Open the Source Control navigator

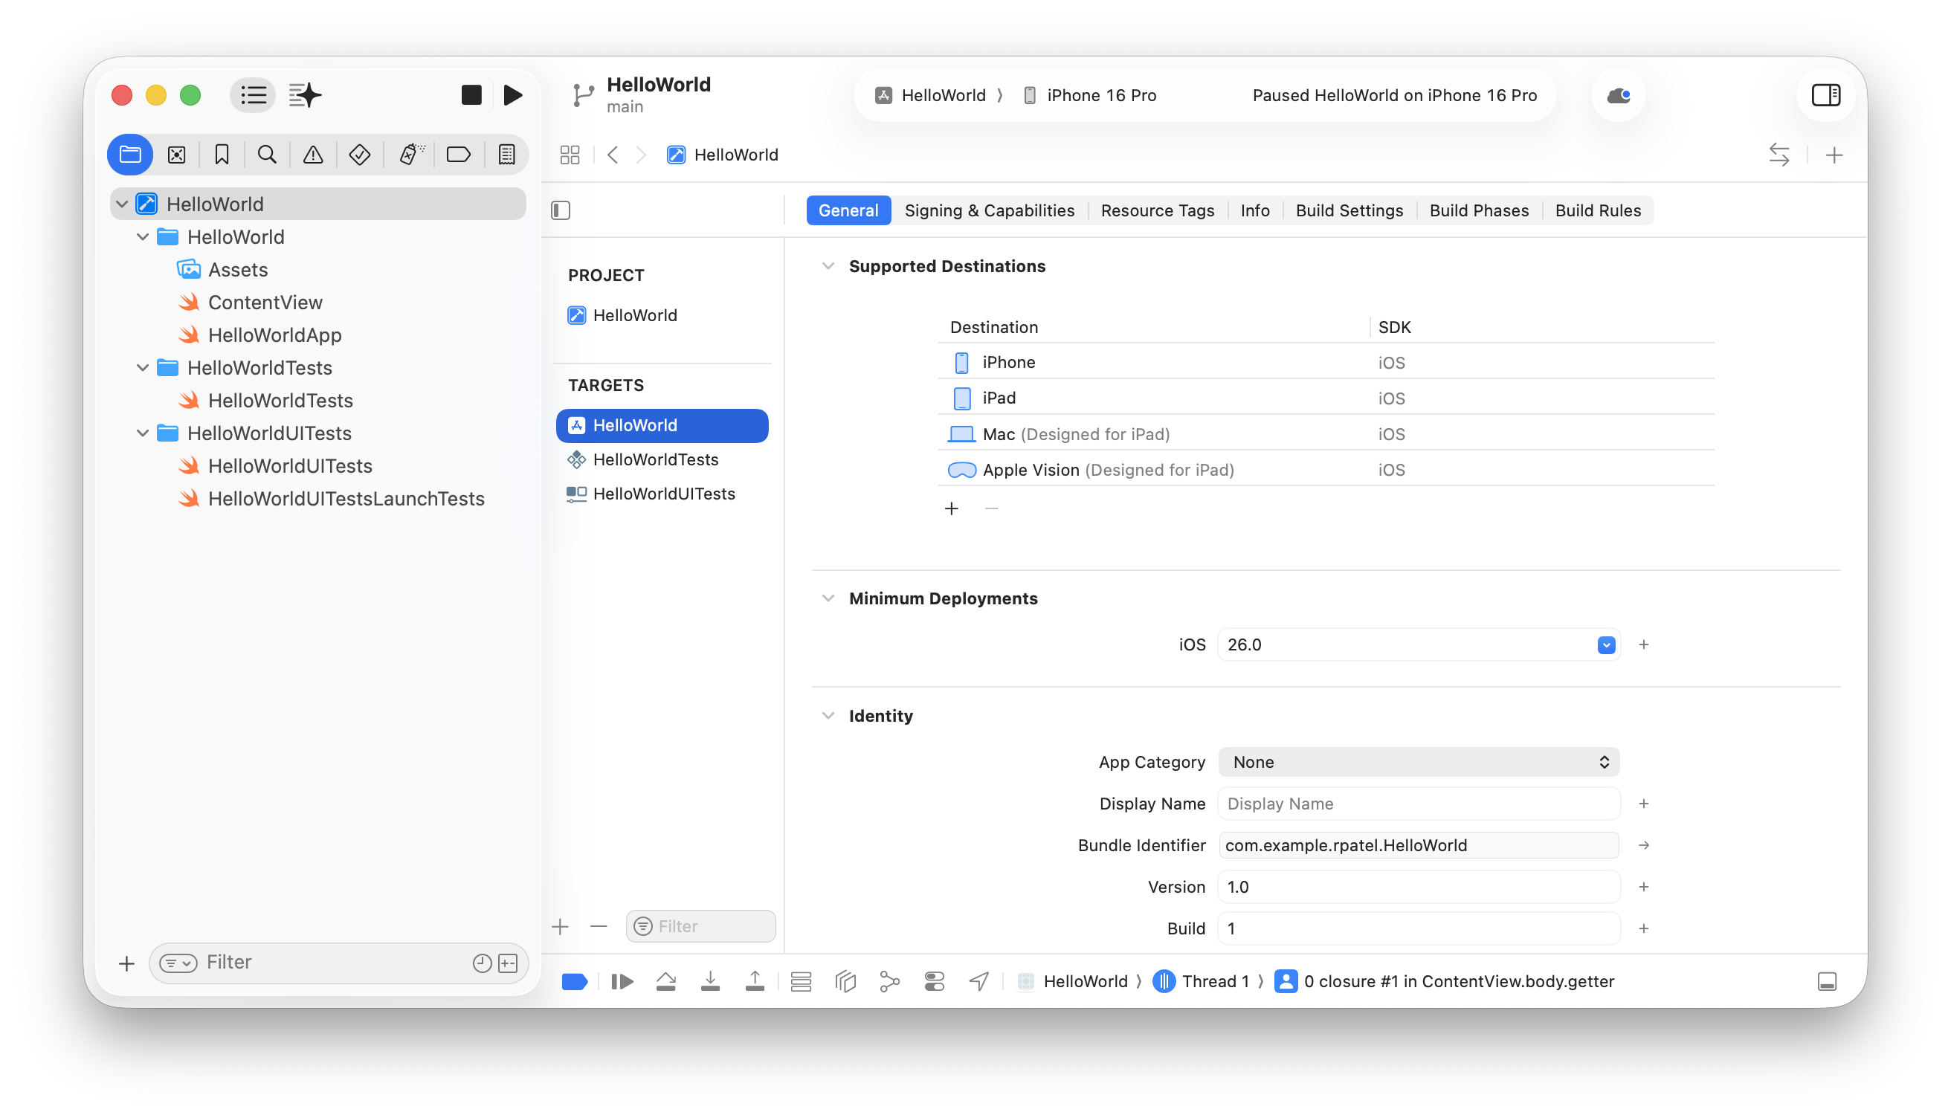(x=177, y=155)
